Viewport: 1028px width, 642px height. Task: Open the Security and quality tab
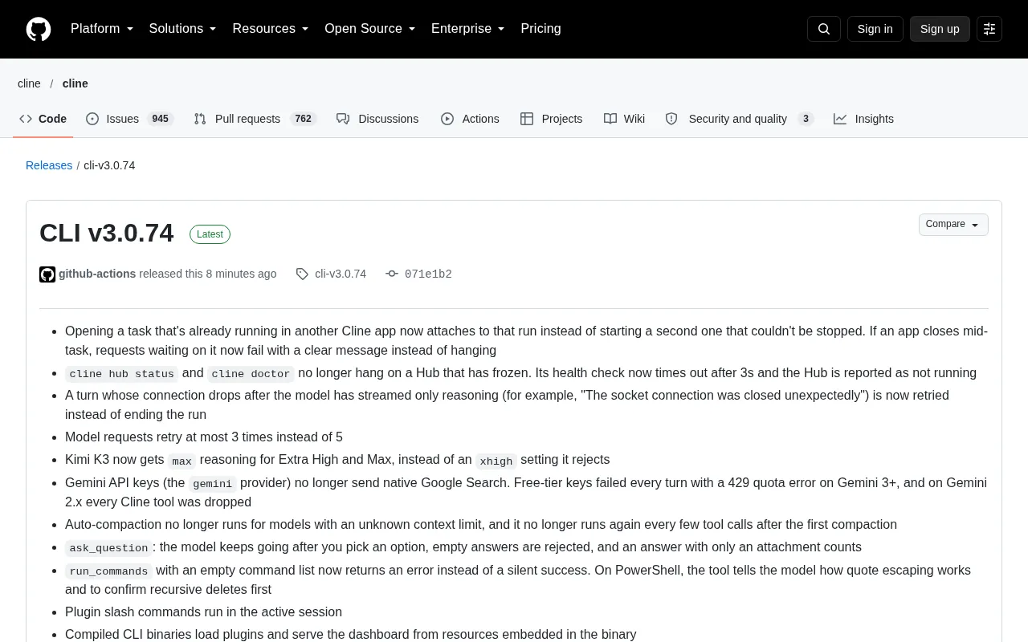739,119
